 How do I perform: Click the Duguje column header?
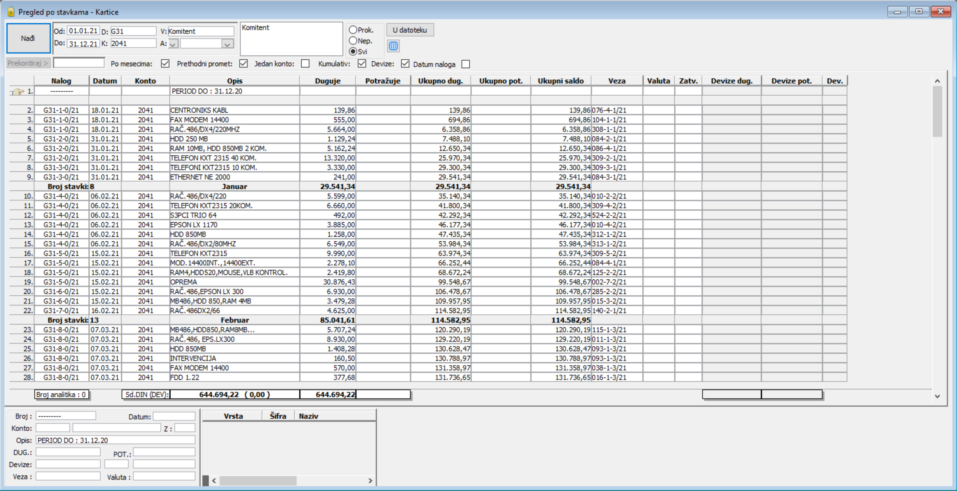click(x=328, y=81)
